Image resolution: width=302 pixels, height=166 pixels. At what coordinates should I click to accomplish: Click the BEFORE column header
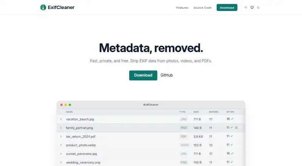point(214,112)
